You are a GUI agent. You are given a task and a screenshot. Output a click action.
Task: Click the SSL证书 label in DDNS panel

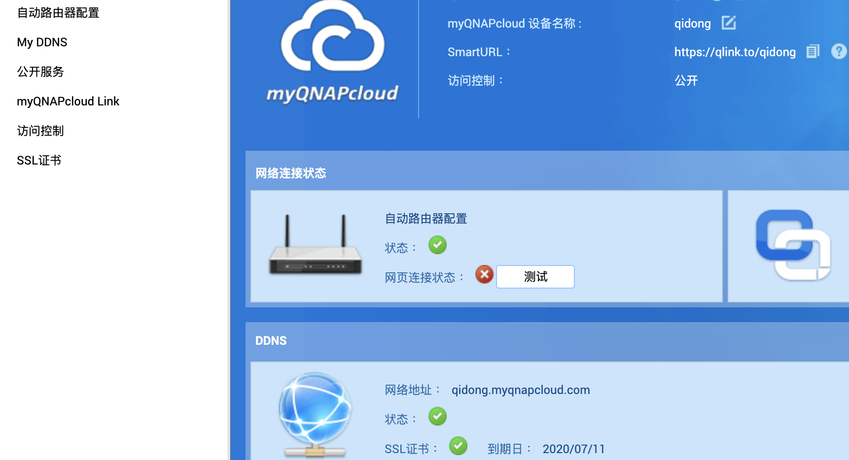(411, 449)
